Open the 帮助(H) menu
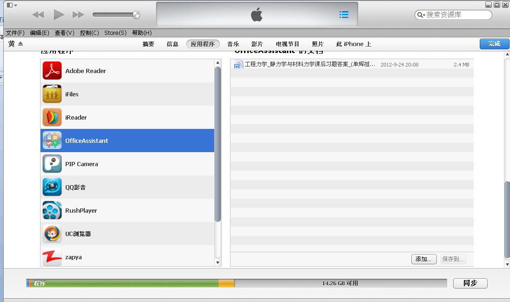The image size is (510, 302). tap(142, 33)
